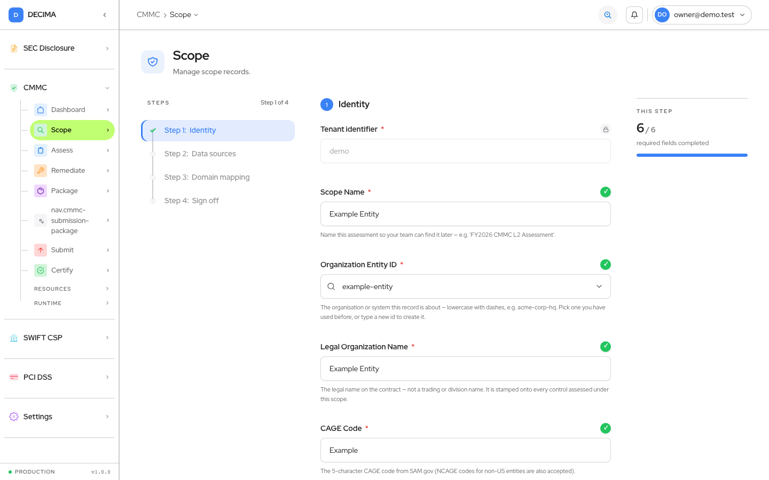Open the nav.cmmc-submission-package item
Image resolution: width=769 pixels, height=480 pixels.
[72, 220]
